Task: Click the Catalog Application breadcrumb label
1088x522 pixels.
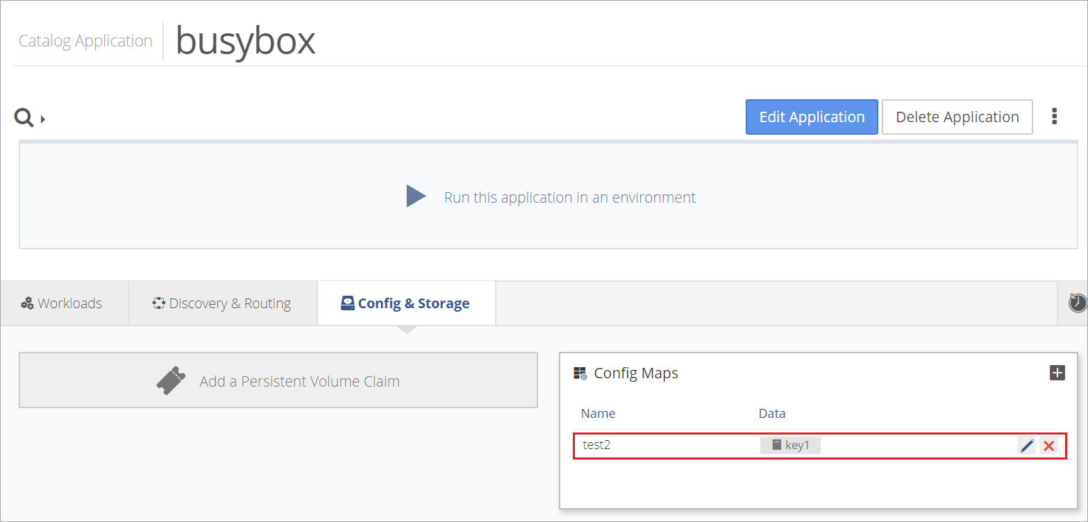Action: pyautogui.click(x=85, y=41)
